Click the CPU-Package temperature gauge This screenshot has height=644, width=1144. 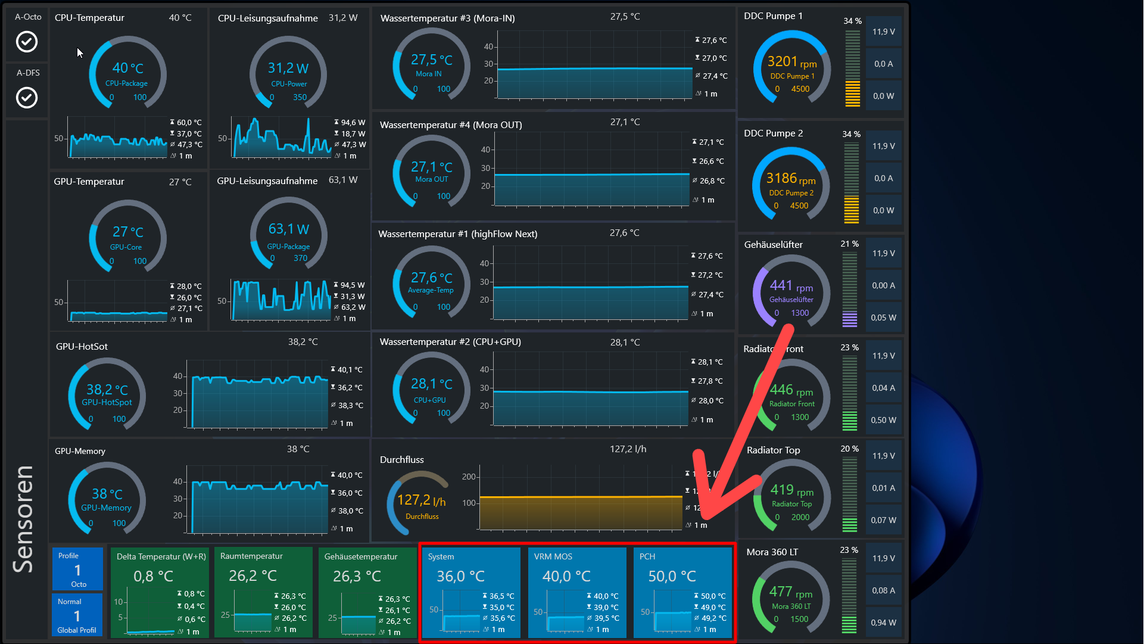coord(127,73)
